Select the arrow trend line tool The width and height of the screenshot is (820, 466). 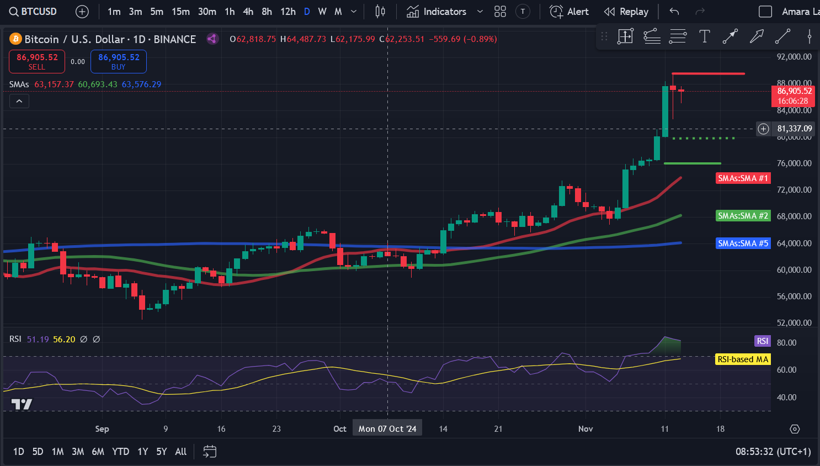(x=730, y=36)
